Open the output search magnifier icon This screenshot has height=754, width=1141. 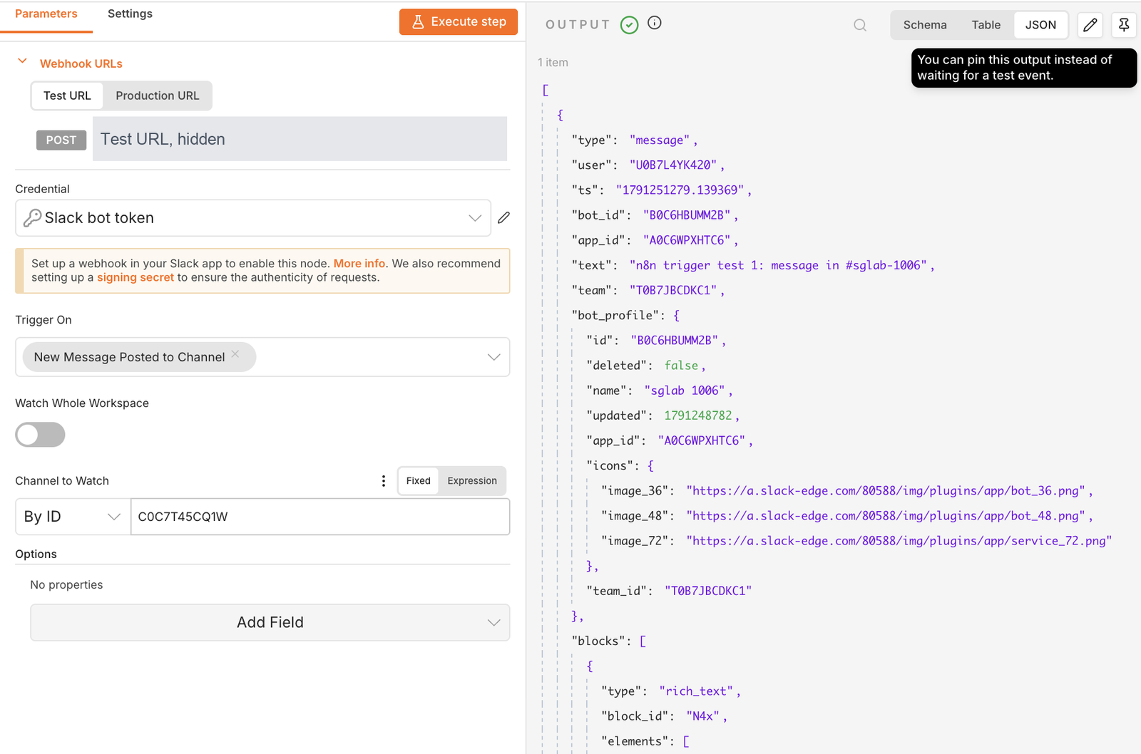pos(860,25)
